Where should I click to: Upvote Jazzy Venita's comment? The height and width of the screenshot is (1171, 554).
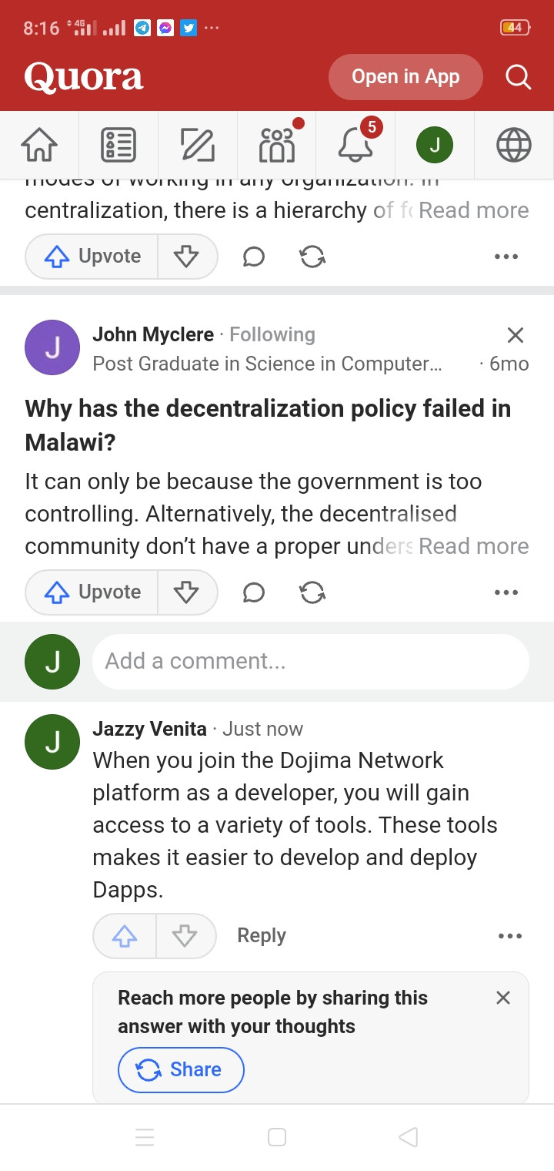[125, 936]
